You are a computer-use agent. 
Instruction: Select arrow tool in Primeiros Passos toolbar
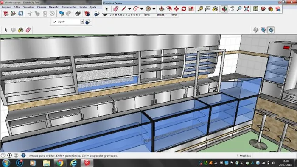click(x=106, y=9)
